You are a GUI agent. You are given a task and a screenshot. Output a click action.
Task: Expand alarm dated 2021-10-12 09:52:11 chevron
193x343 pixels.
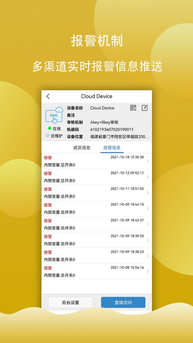(148, 177)
